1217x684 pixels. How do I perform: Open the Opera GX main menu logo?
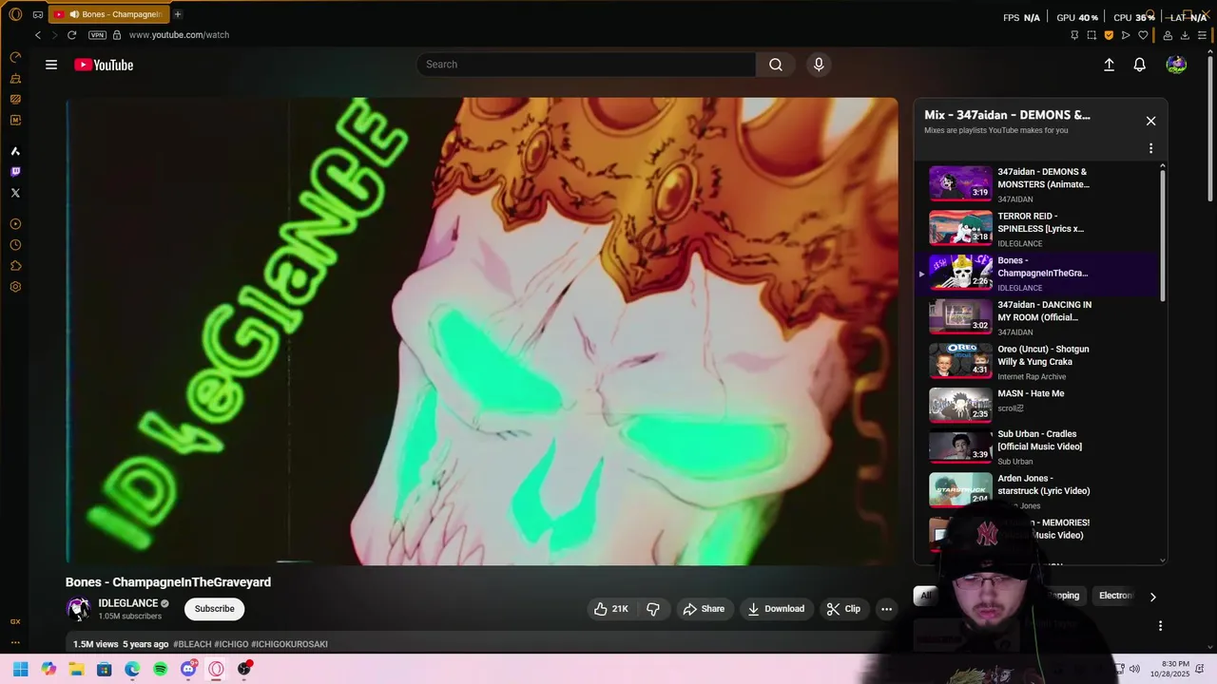coord(15,14)
